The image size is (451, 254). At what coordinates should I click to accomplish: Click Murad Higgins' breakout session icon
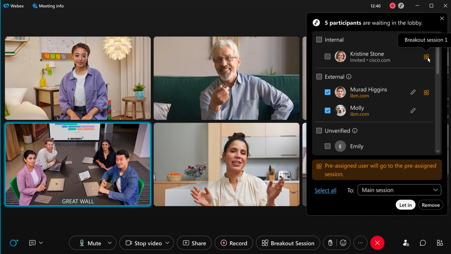pyautogui.click(x=426, y=92)
